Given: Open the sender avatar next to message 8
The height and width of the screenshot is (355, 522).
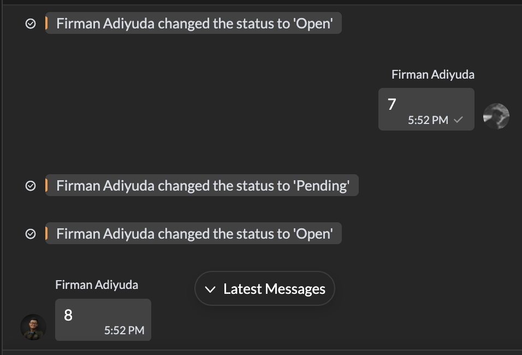Looking at the screenshot, I should point(33,327).
